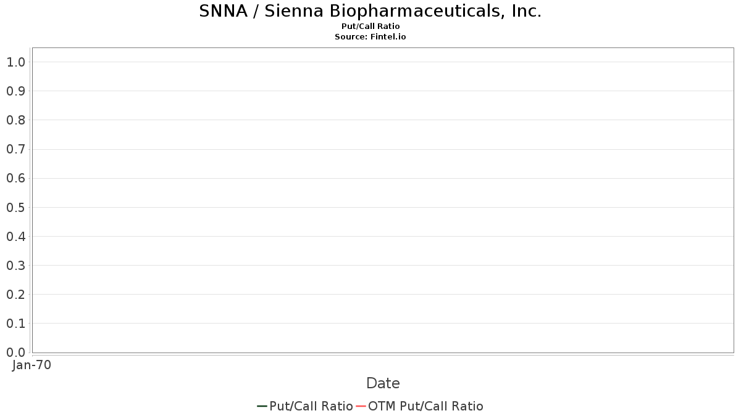Viewport: 741px width, 416px height.
Task: Click the Put/Call Ratio subtitle text
Action: pos(370,27)
